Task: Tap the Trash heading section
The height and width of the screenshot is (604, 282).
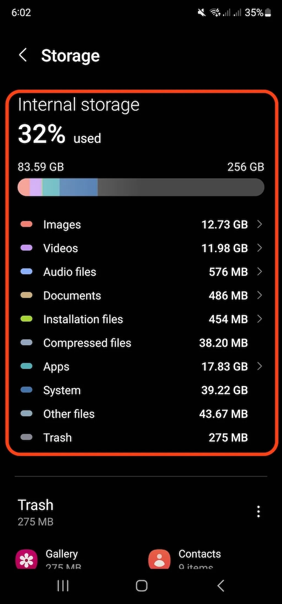Action: pyautogui.click(x=36, y=505)
